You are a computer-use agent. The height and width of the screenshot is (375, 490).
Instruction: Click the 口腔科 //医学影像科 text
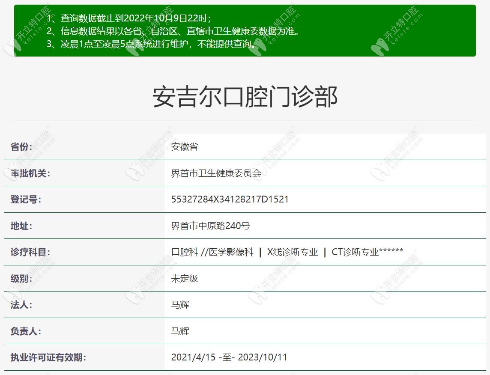coord(212,252)
